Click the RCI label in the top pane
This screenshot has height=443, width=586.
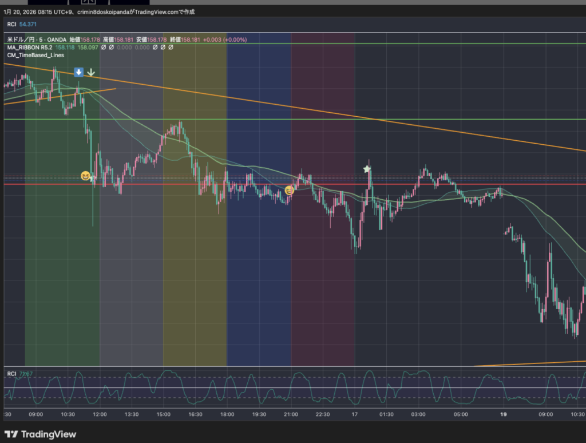click(x=11, y=24)
